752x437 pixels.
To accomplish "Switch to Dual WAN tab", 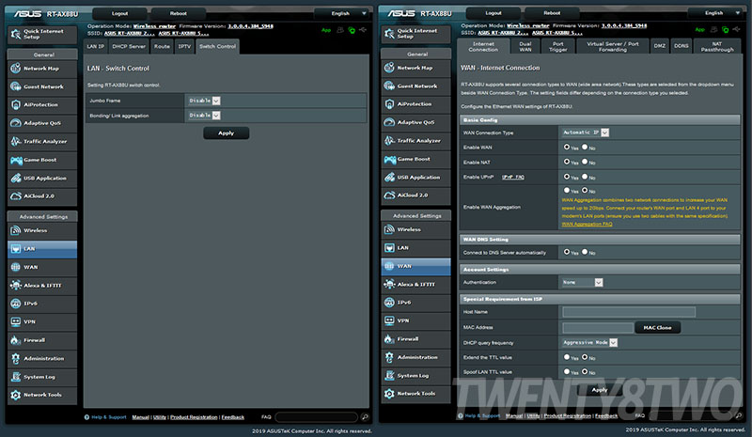I will 525,47.
